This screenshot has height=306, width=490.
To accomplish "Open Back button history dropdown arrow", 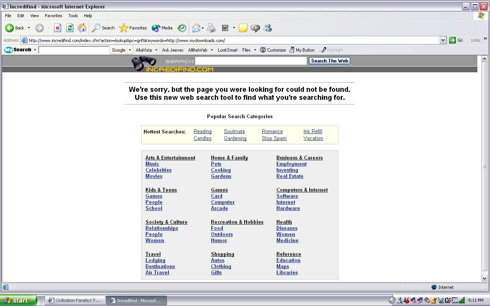I will point(29,28).
